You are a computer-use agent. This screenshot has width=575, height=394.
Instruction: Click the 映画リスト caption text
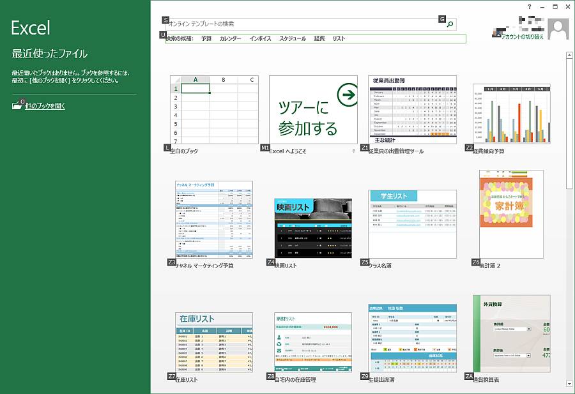click(x=286, y=266)
